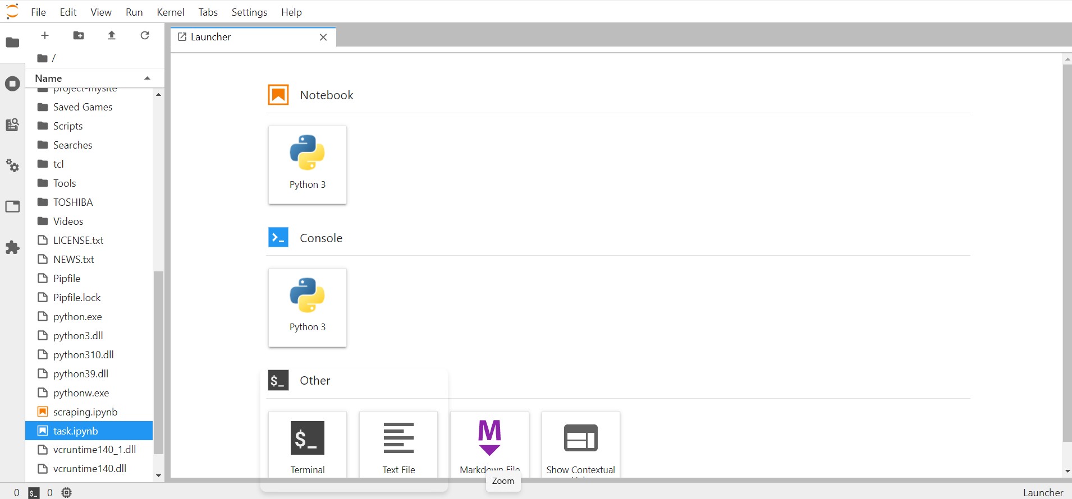1072x499 pixels.
Task: Refresh the file list
Action: tap(145, 35)
